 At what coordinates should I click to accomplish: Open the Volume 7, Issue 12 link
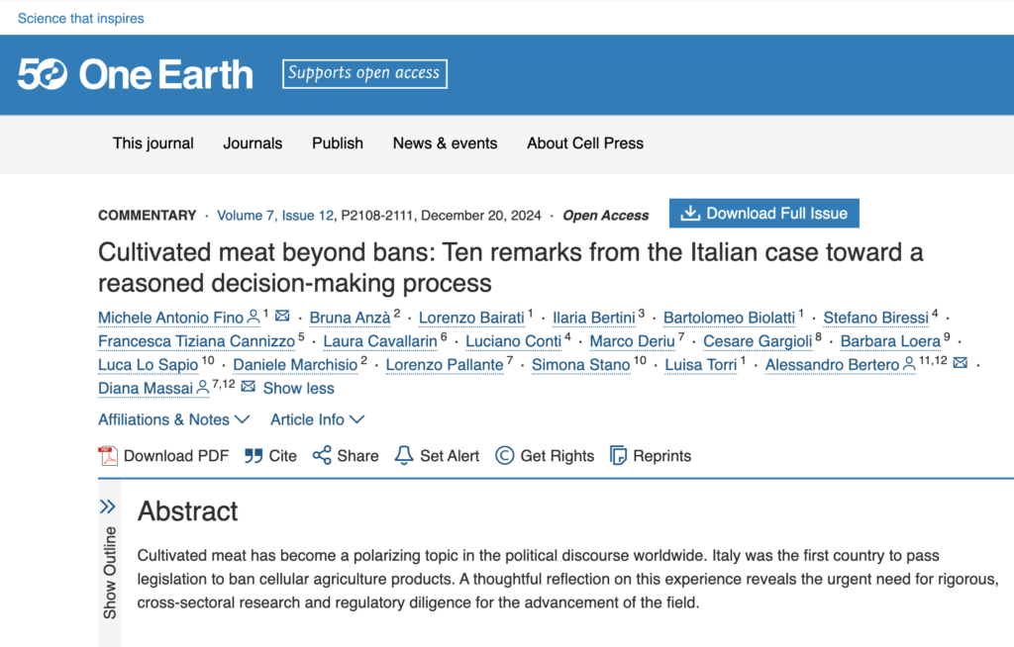click(x=275, y=216)
